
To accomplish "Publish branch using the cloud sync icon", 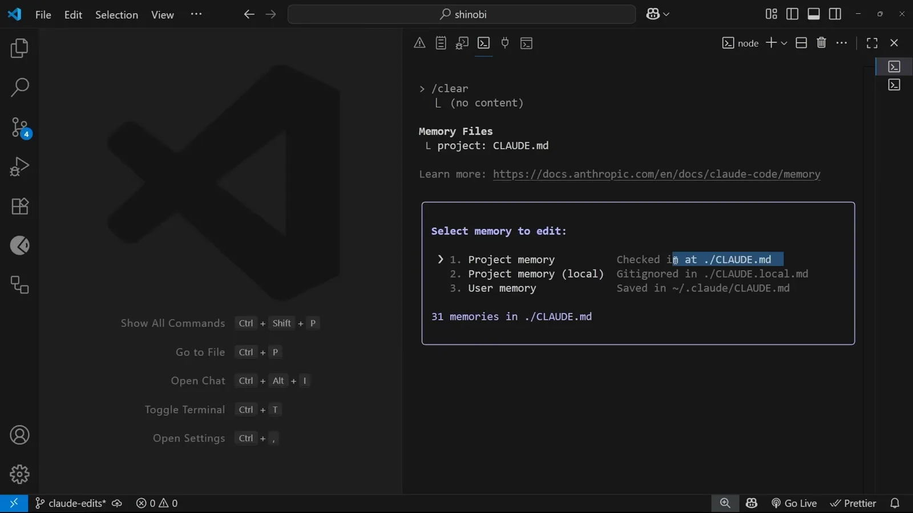I will point(117,503).
